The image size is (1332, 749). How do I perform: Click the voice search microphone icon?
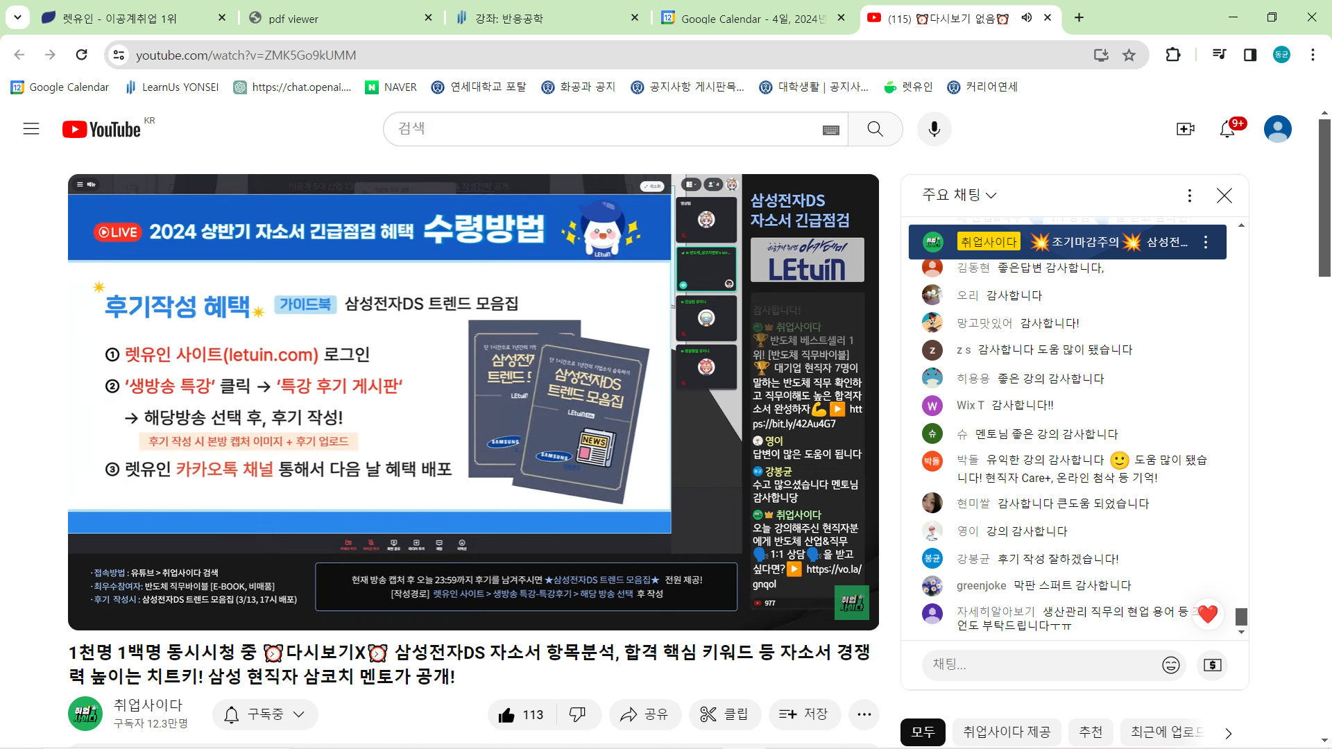[934, 129]
